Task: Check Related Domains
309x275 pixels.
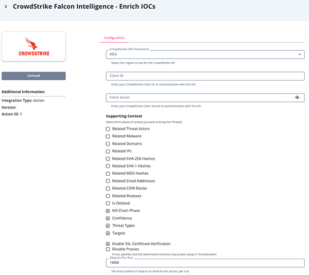Action: [108, 144]
